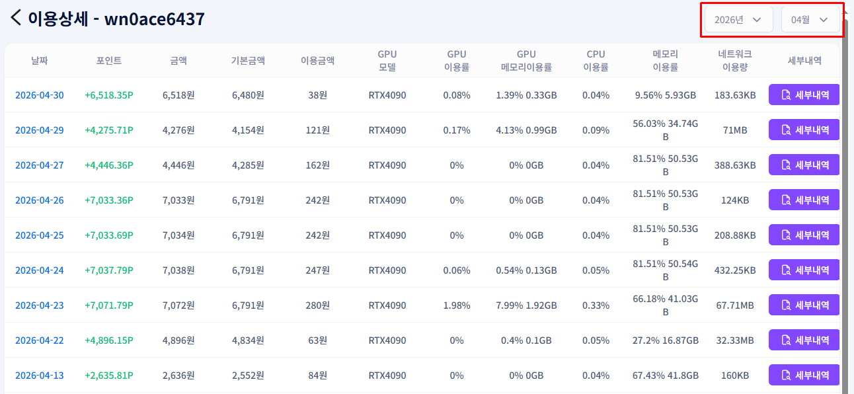
Task: Select the +7,033.69P point value
Action: point(109,235)
